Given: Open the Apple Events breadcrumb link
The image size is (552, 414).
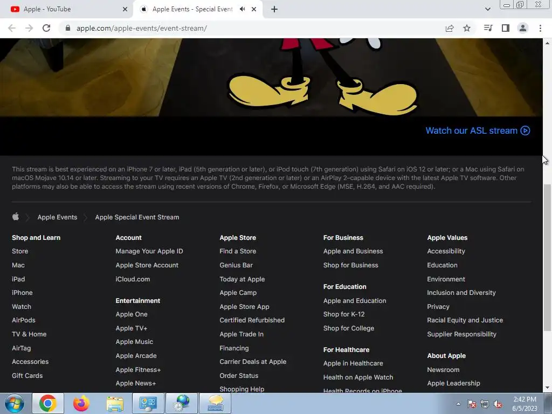Looking at the screenshot, I should pos(57,217).
